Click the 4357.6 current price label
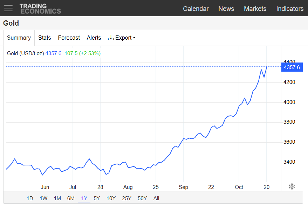 click(x=292, y=67)
